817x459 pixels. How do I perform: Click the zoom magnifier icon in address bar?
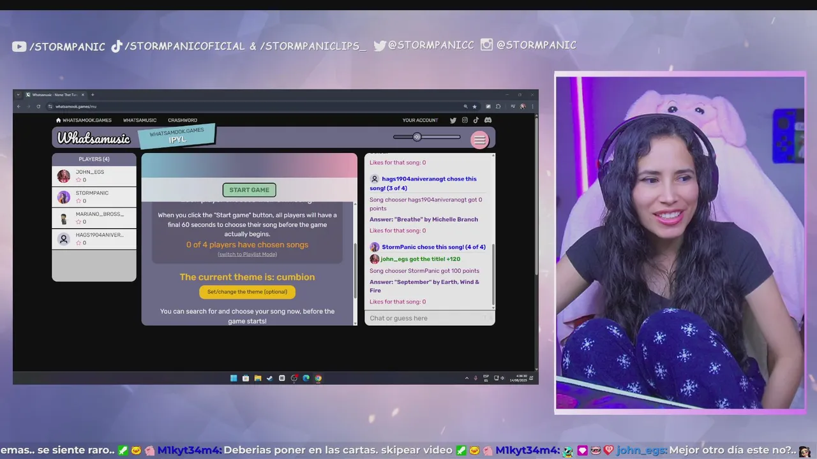(465, 106)
